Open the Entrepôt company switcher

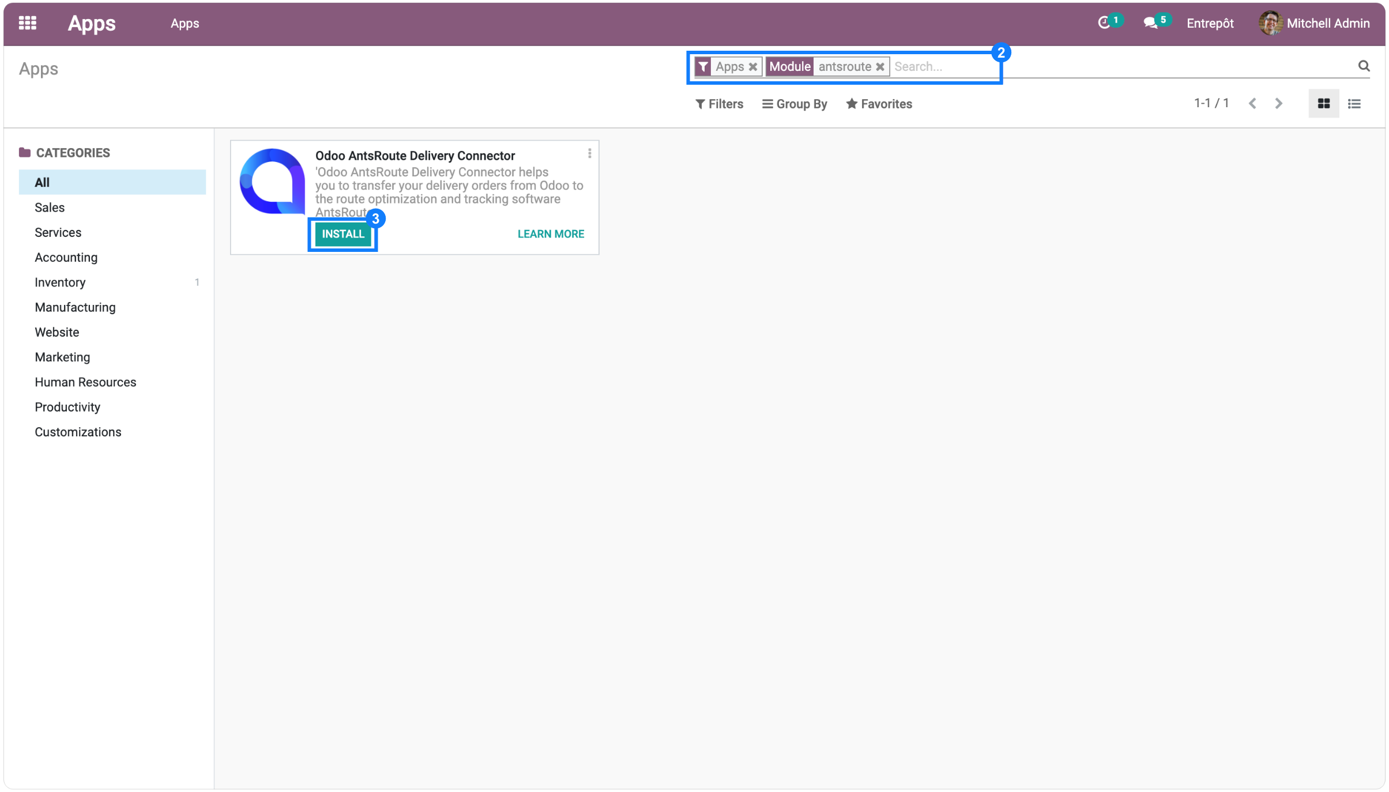[1210, 23]
